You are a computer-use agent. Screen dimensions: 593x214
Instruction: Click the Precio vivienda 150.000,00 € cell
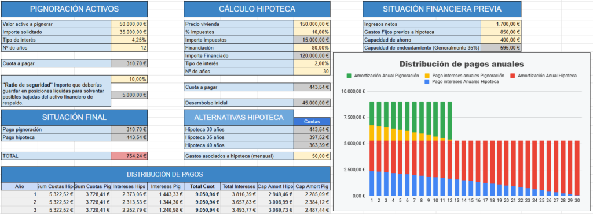[312, 24]
